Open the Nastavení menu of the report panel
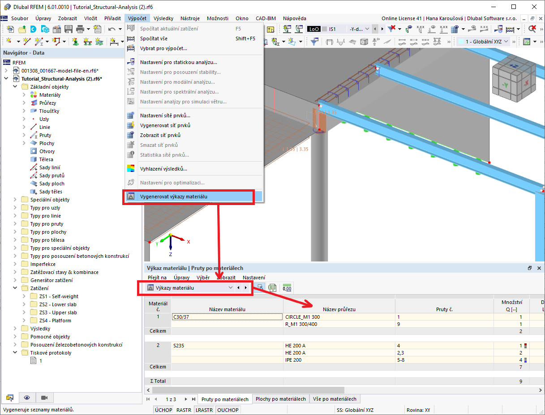 (x=254, y=277)
